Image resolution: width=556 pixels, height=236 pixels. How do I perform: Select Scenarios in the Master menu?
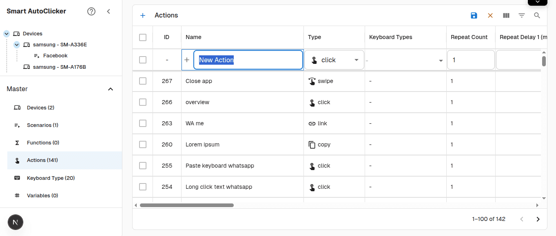[43, 125]
